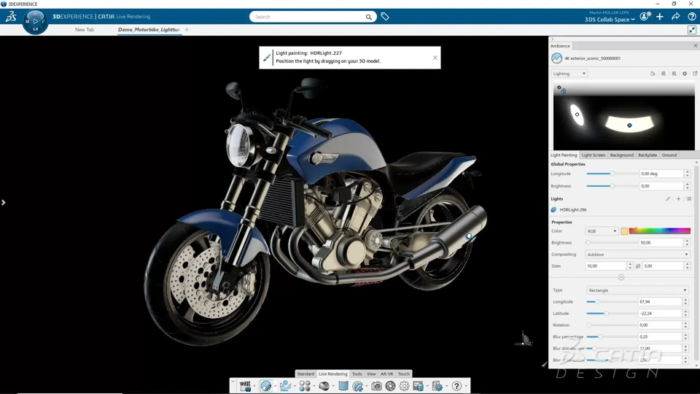Click the stage/turntable icon in bottom toolbar
The width and height of the screenshot is (700, 394).
pyautogui.click(x=285, y=386)
